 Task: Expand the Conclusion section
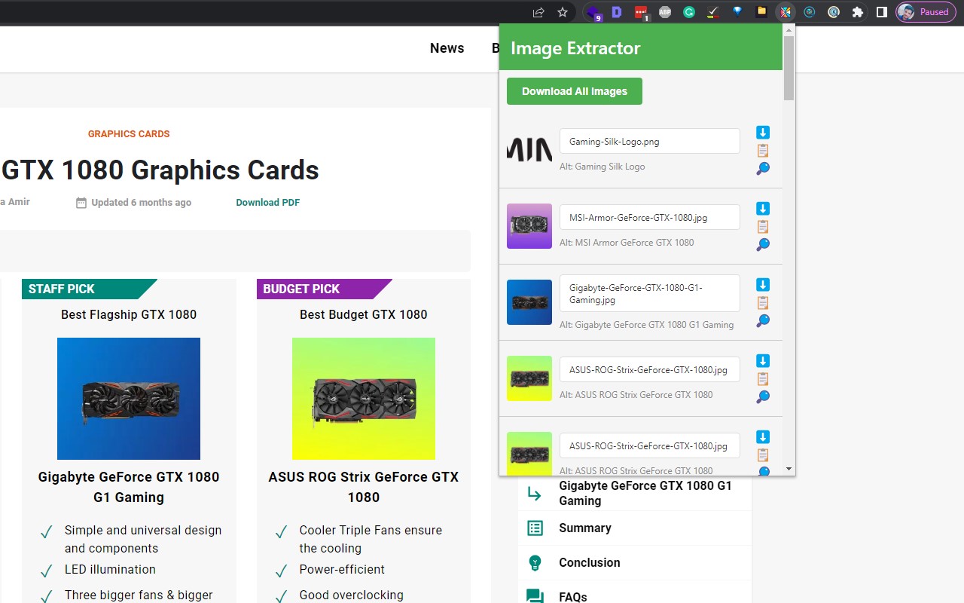coord(589,562)
